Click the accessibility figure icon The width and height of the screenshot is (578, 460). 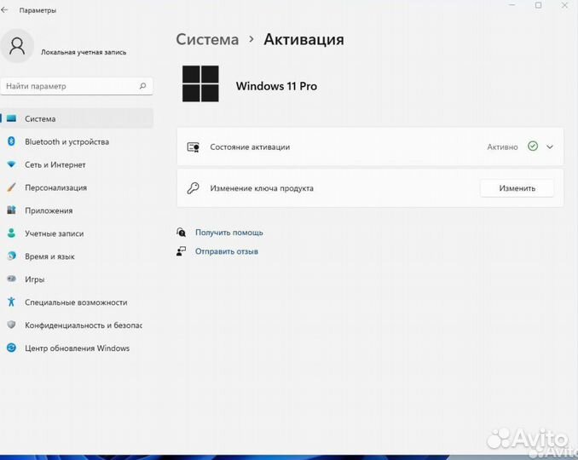click(11, 302)
